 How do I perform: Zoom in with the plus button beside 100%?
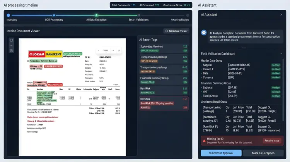113,50
